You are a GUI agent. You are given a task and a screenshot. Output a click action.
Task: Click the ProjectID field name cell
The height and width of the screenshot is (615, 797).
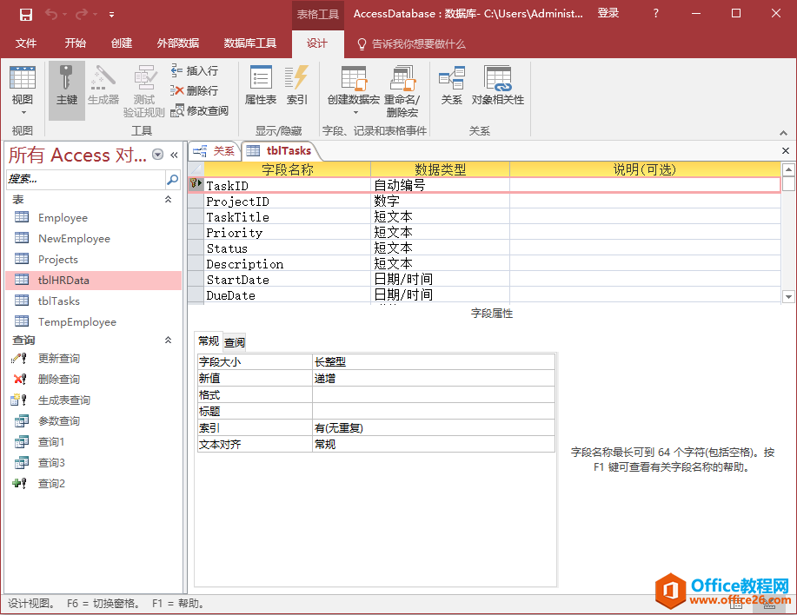click(x=287, y=202)
